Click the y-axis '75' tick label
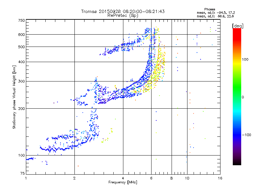The width and height of the screenshot is (259, 194). (x=23, y=173)
